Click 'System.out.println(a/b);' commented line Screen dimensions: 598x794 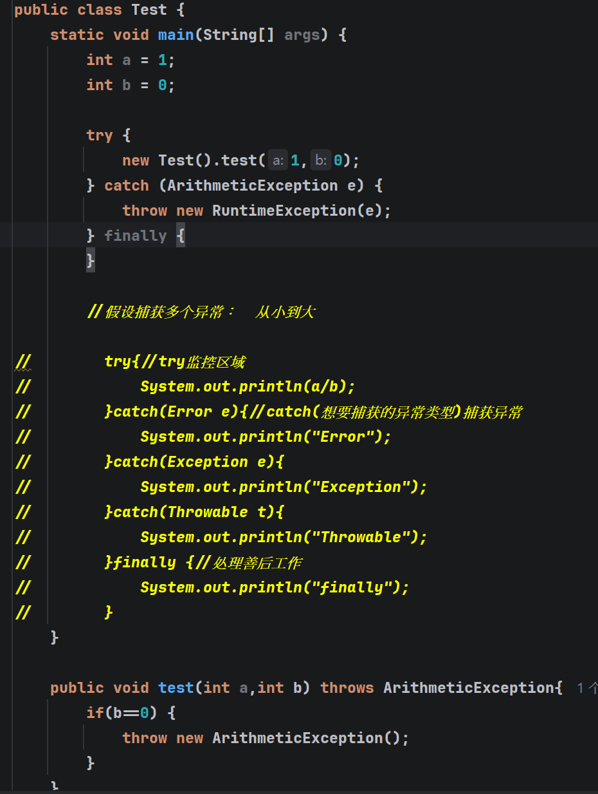(x=248, y=386)
